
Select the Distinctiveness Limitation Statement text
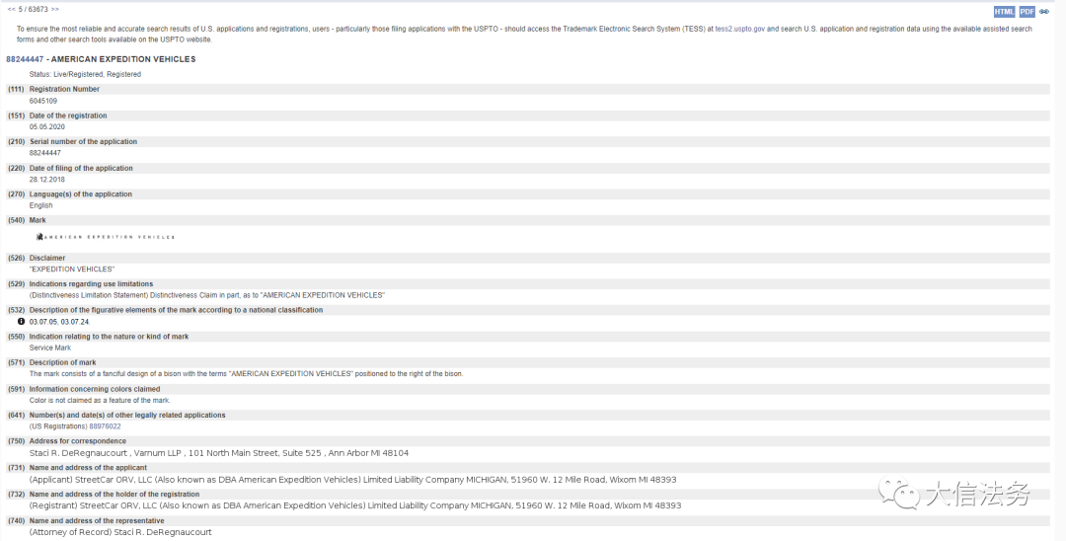click(x=206, y=295)
